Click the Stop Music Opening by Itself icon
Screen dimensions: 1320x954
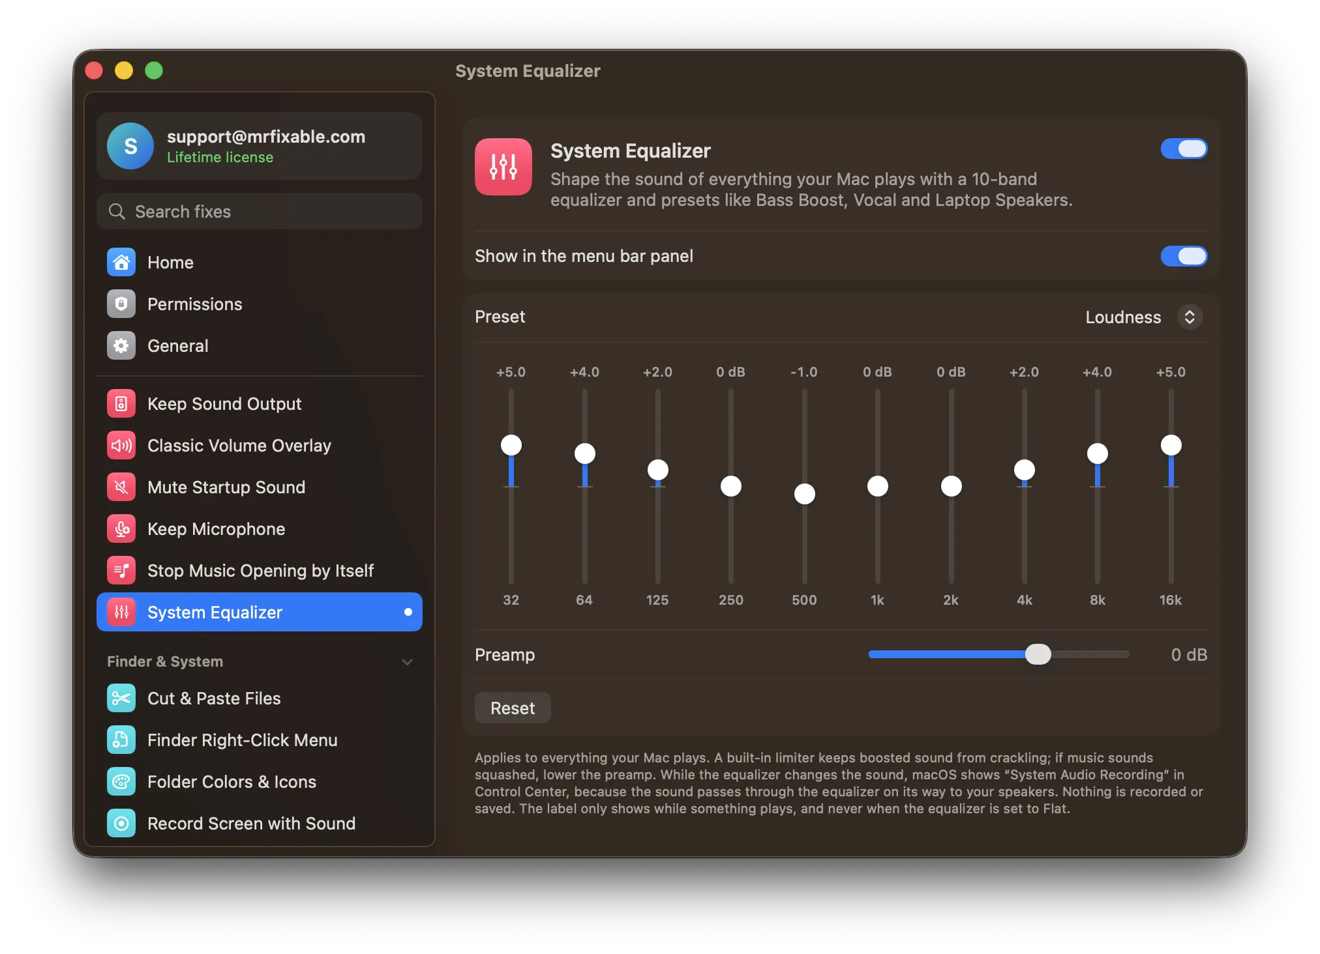point(121,570)
